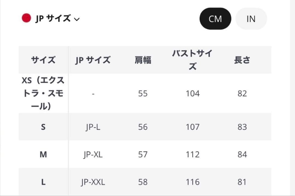
Task: Click the XS（エクストラ・スモール）row label
Action: click(43, 93)
